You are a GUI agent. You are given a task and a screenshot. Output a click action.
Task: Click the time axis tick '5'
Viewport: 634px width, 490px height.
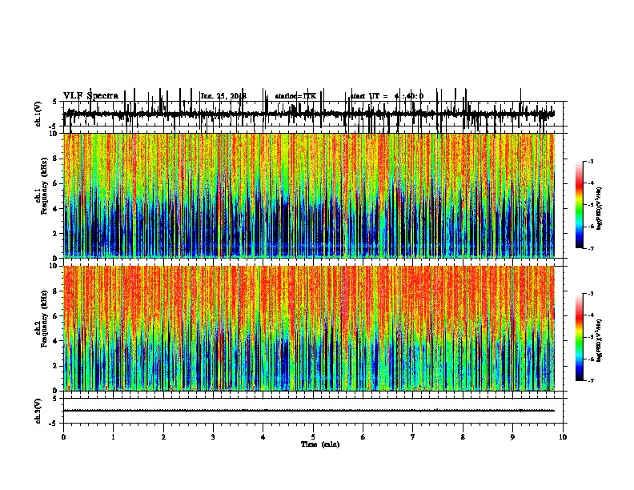(x=313, y=437)
